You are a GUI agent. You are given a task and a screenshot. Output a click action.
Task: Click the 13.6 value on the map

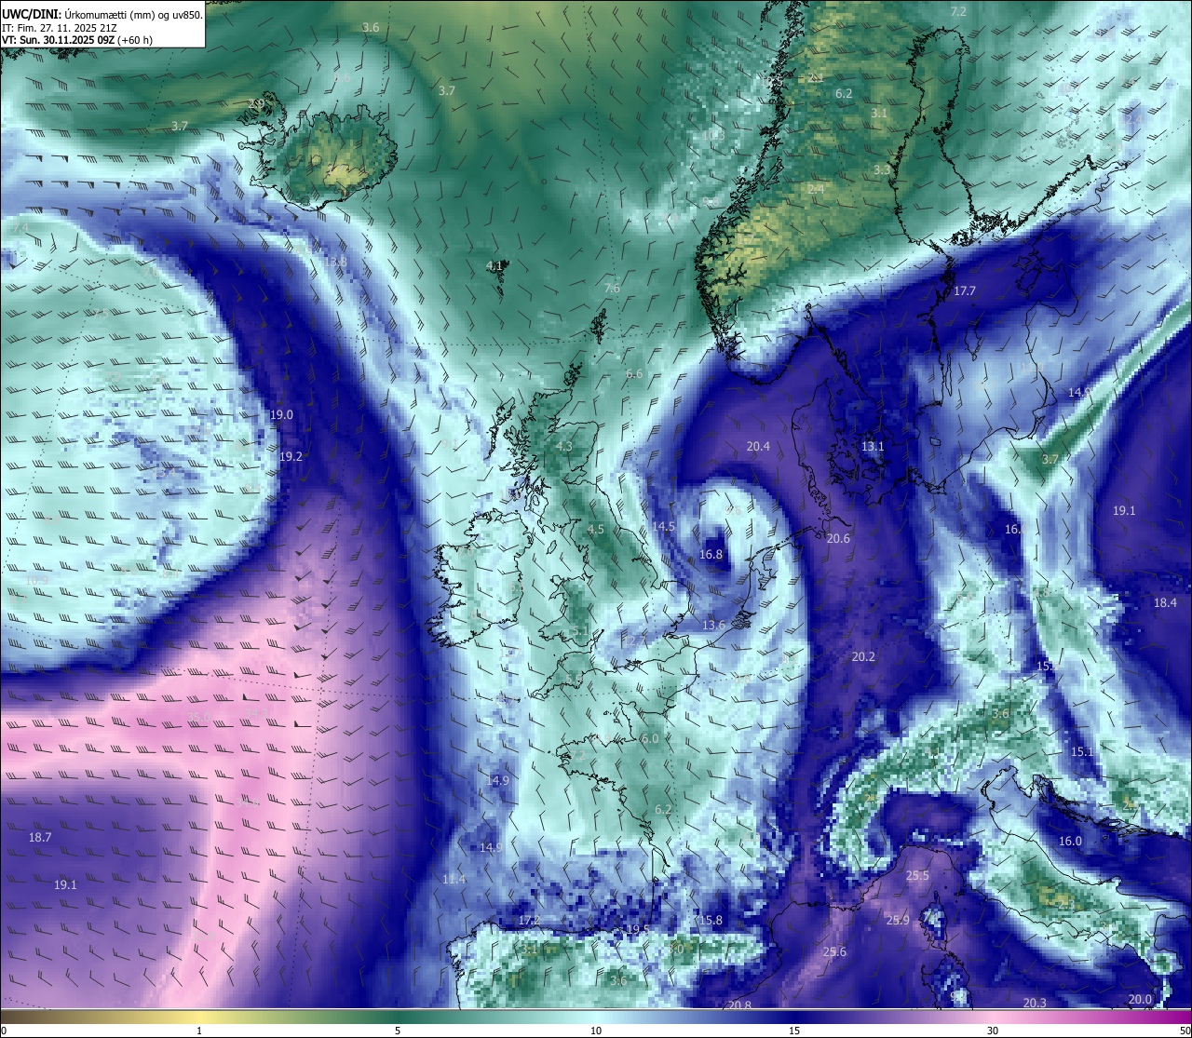[x=714, y=626]
